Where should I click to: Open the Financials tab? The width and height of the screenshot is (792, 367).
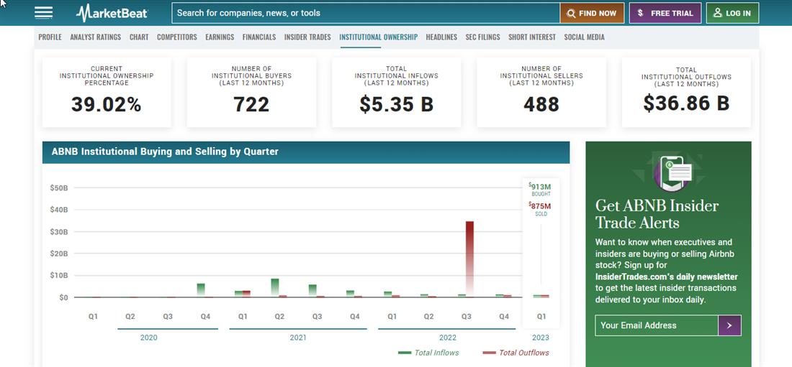point(259,37)
